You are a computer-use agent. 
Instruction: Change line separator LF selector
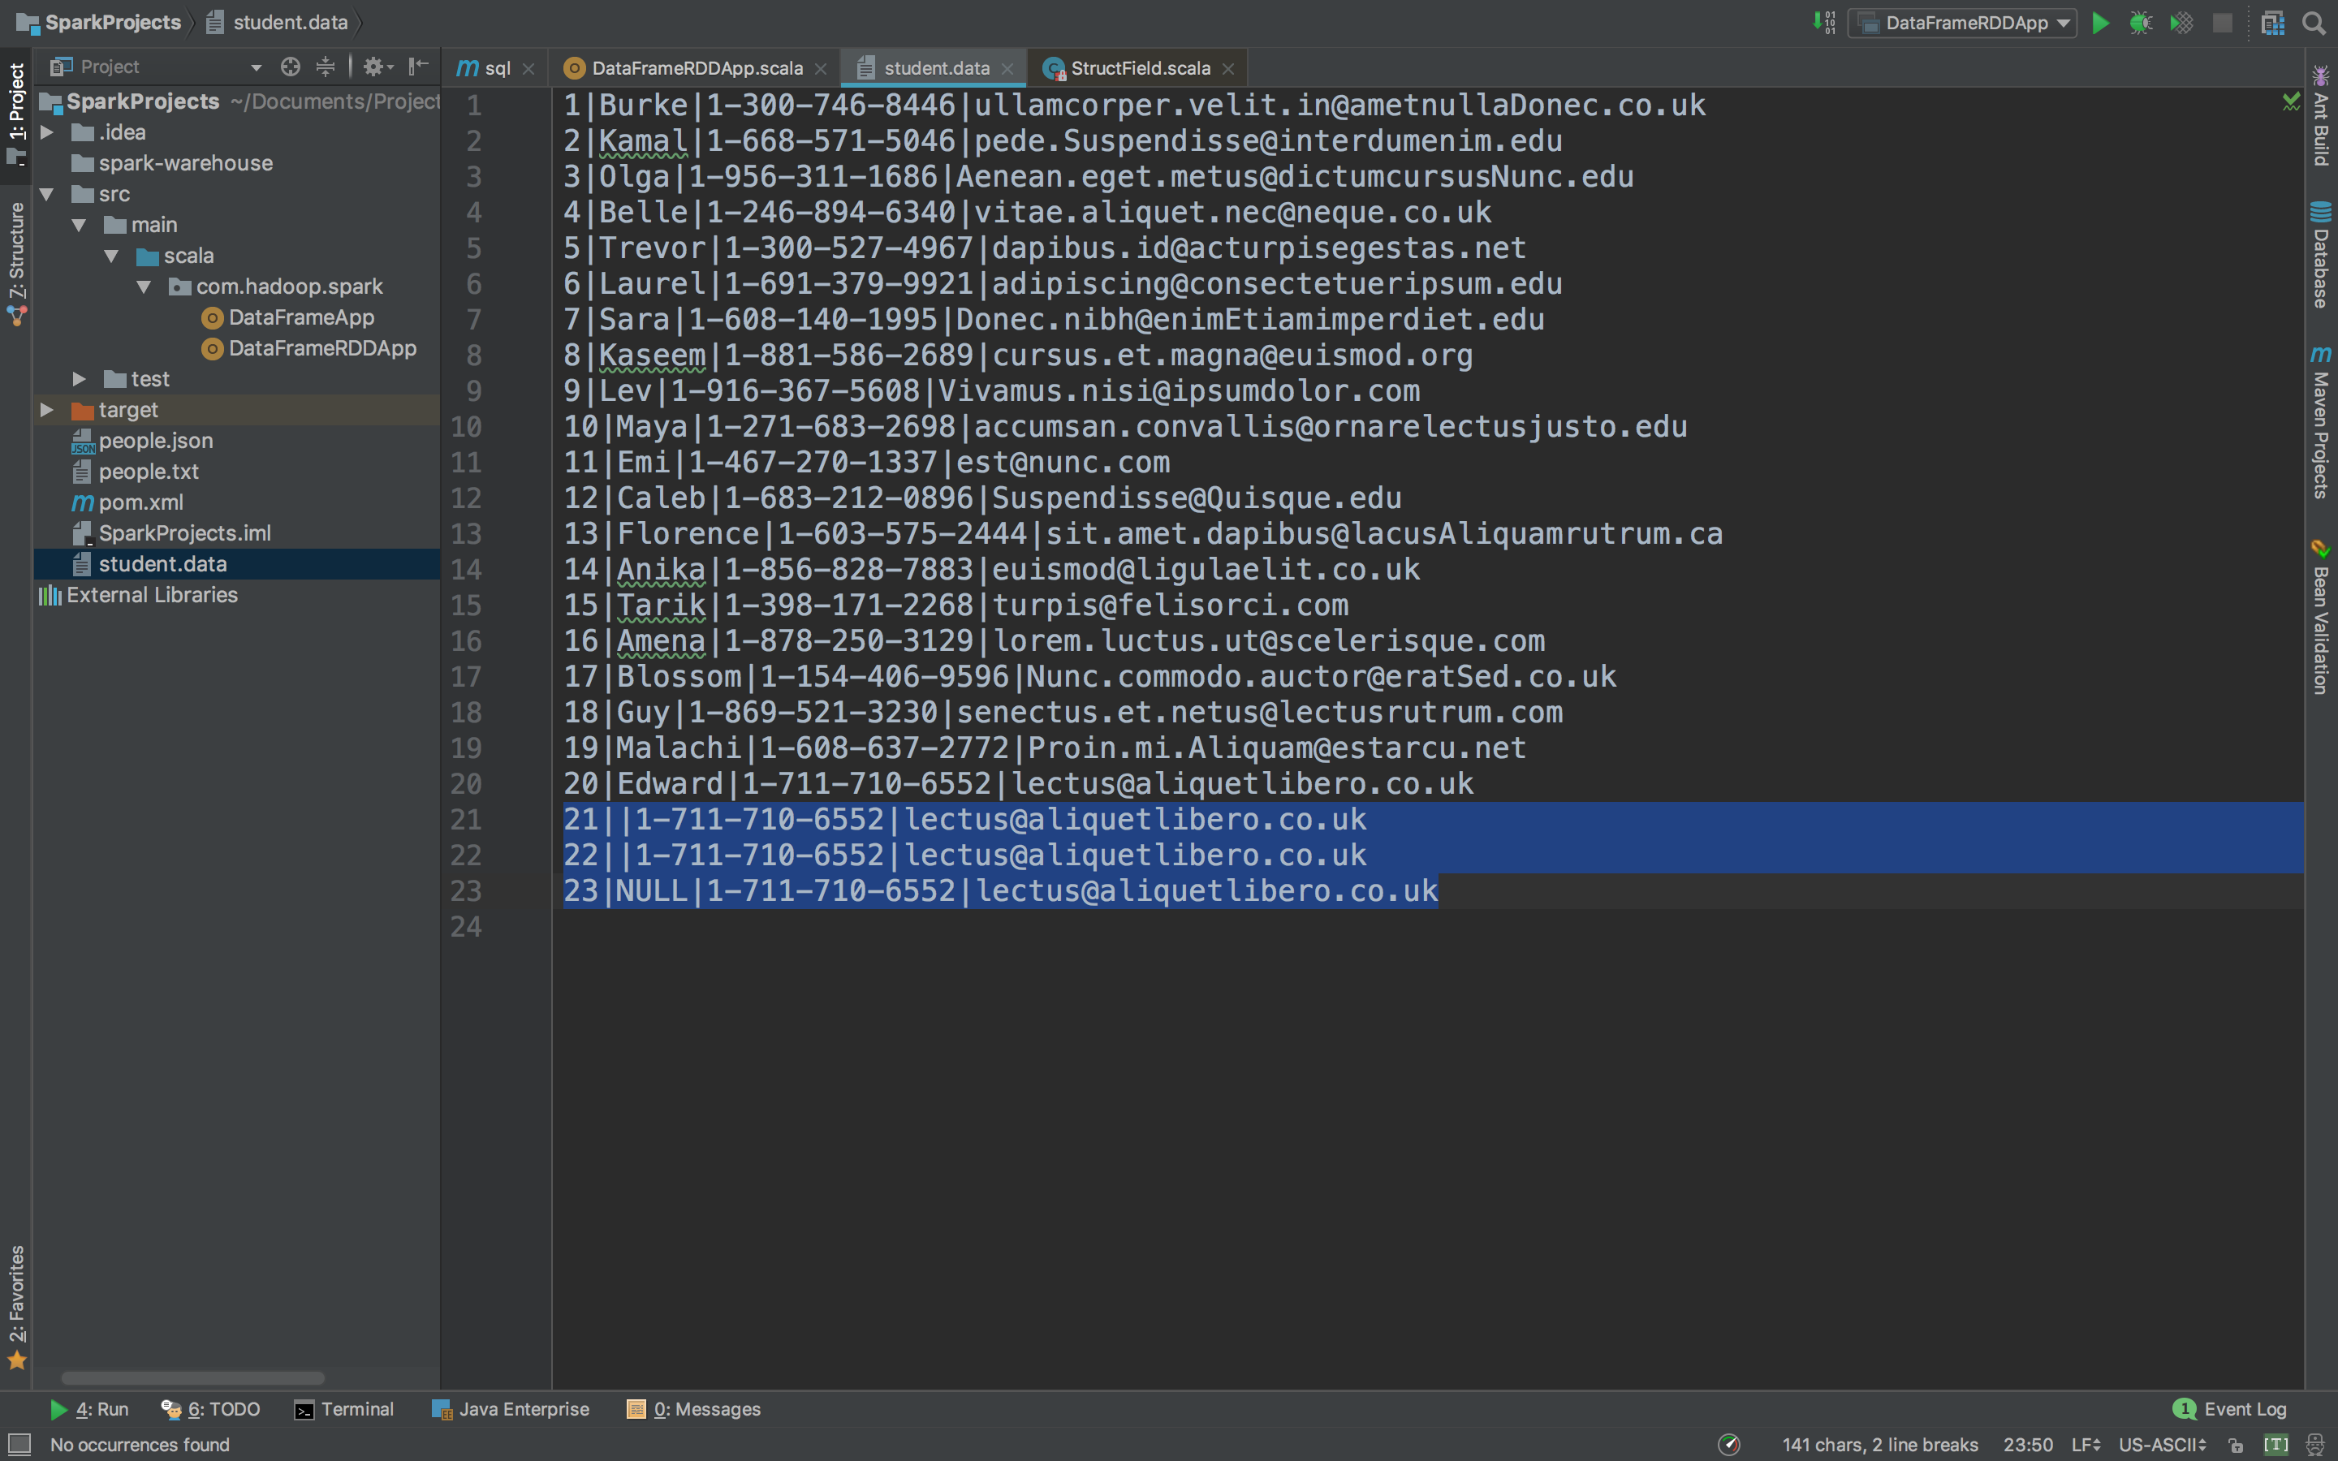[2086, 1445]
